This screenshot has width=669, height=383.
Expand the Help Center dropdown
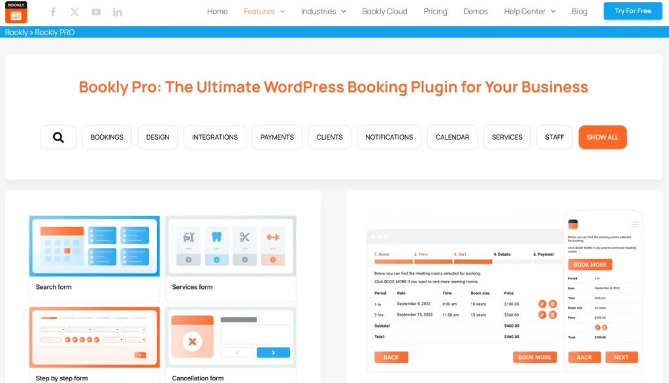tap(529, 11)
